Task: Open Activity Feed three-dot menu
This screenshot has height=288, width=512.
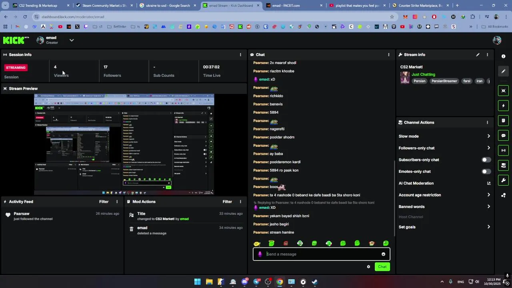Action: (x=117, y=202)
